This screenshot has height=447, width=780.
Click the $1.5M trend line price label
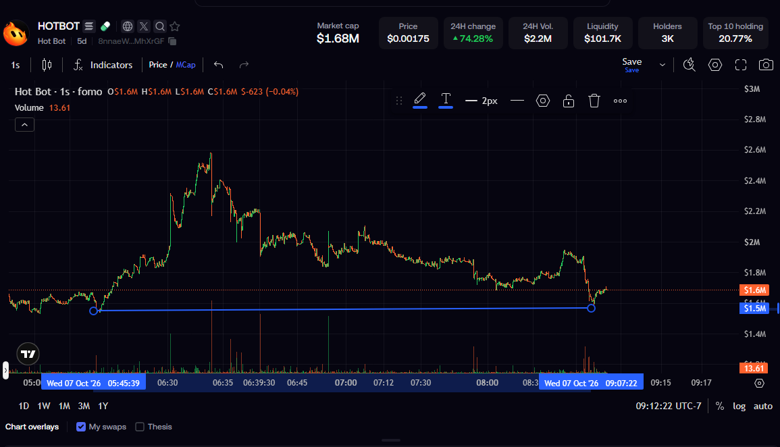point(754,309)
